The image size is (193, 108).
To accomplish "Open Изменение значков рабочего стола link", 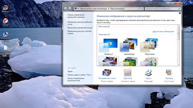I will point(80,23).
